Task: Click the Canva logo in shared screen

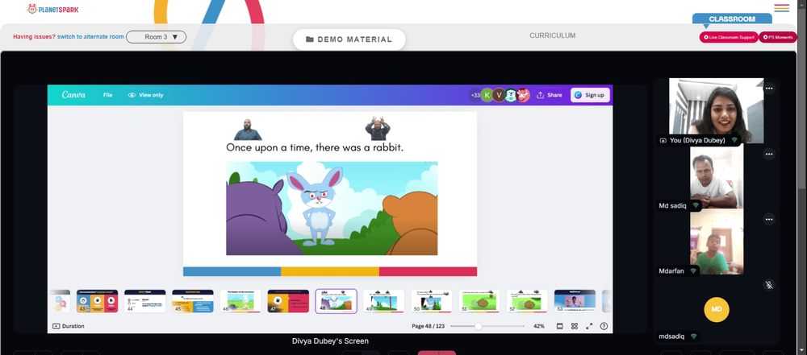Action: (73, 95)
